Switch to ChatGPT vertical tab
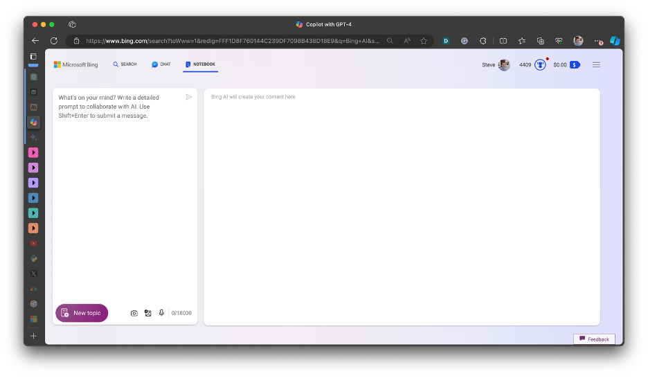This screenshot has width=648, height=378. 33,77
